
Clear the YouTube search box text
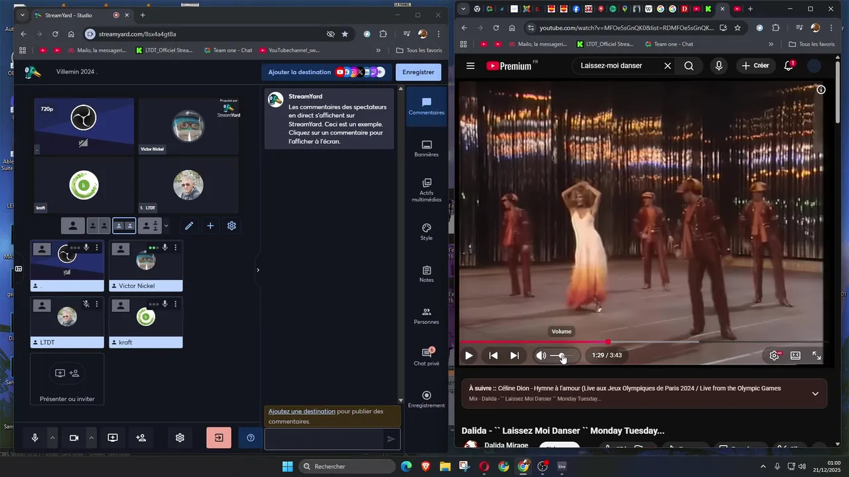point(668,66)
